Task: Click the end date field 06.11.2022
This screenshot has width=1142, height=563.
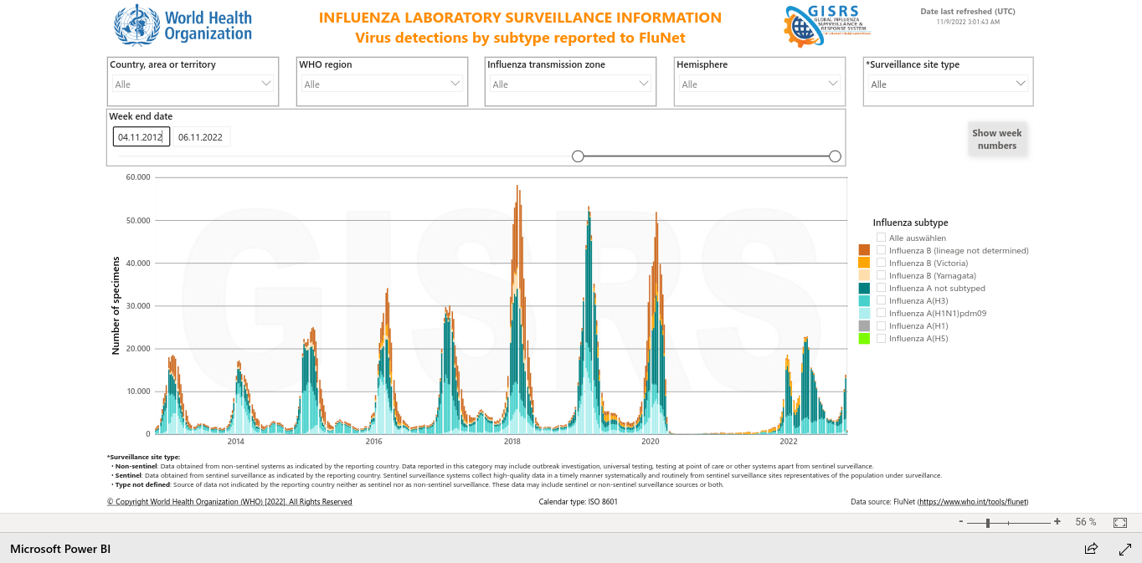Action: [x=201, y=137]
